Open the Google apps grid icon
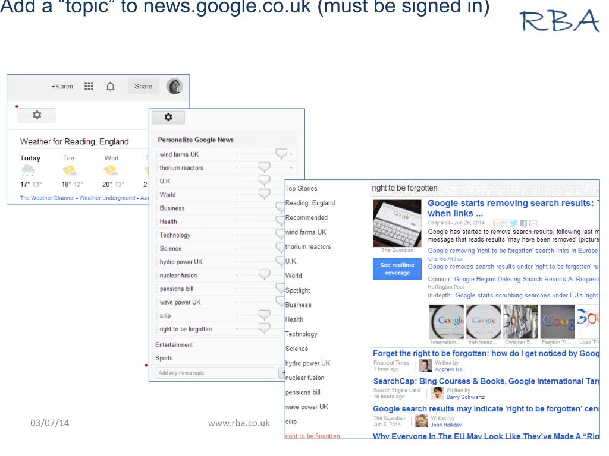The width and height of the screenshot is (609, 456). (x=89, y=86)
